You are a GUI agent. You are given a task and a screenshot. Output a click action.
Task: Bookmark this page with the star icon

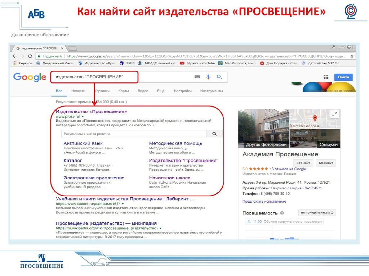[x=352, y=56]
